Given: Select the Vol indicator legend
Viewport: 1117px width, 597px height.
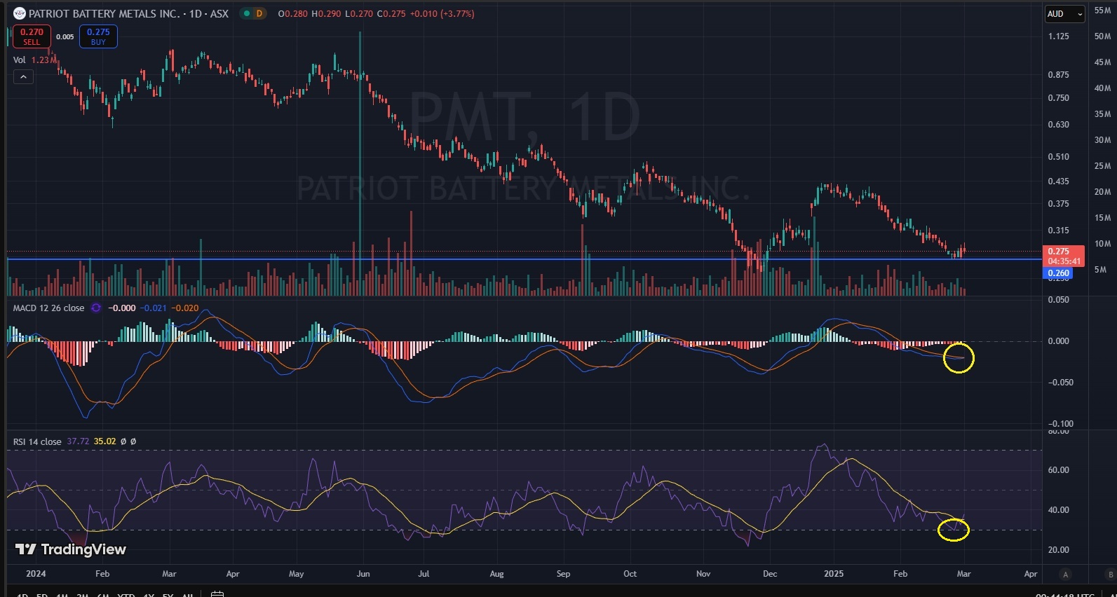Looking at the screenshot, I should click(20, 60).
